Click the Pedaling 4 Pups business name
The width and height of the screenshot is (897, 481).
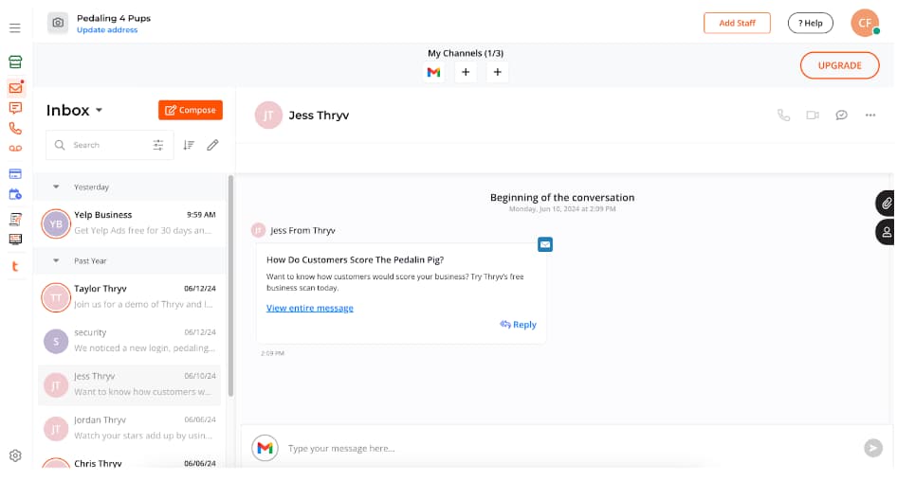pos(114,18)
